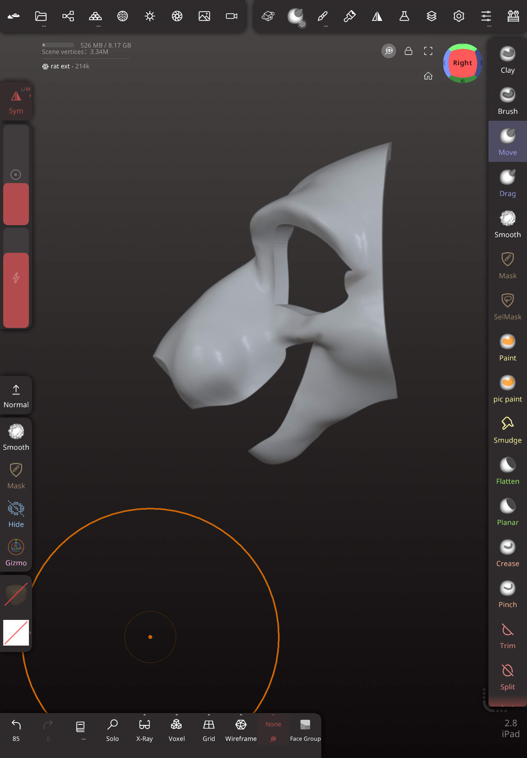Open the Settings gear menu
The image size is (527, 758).
tap(458, 16)
